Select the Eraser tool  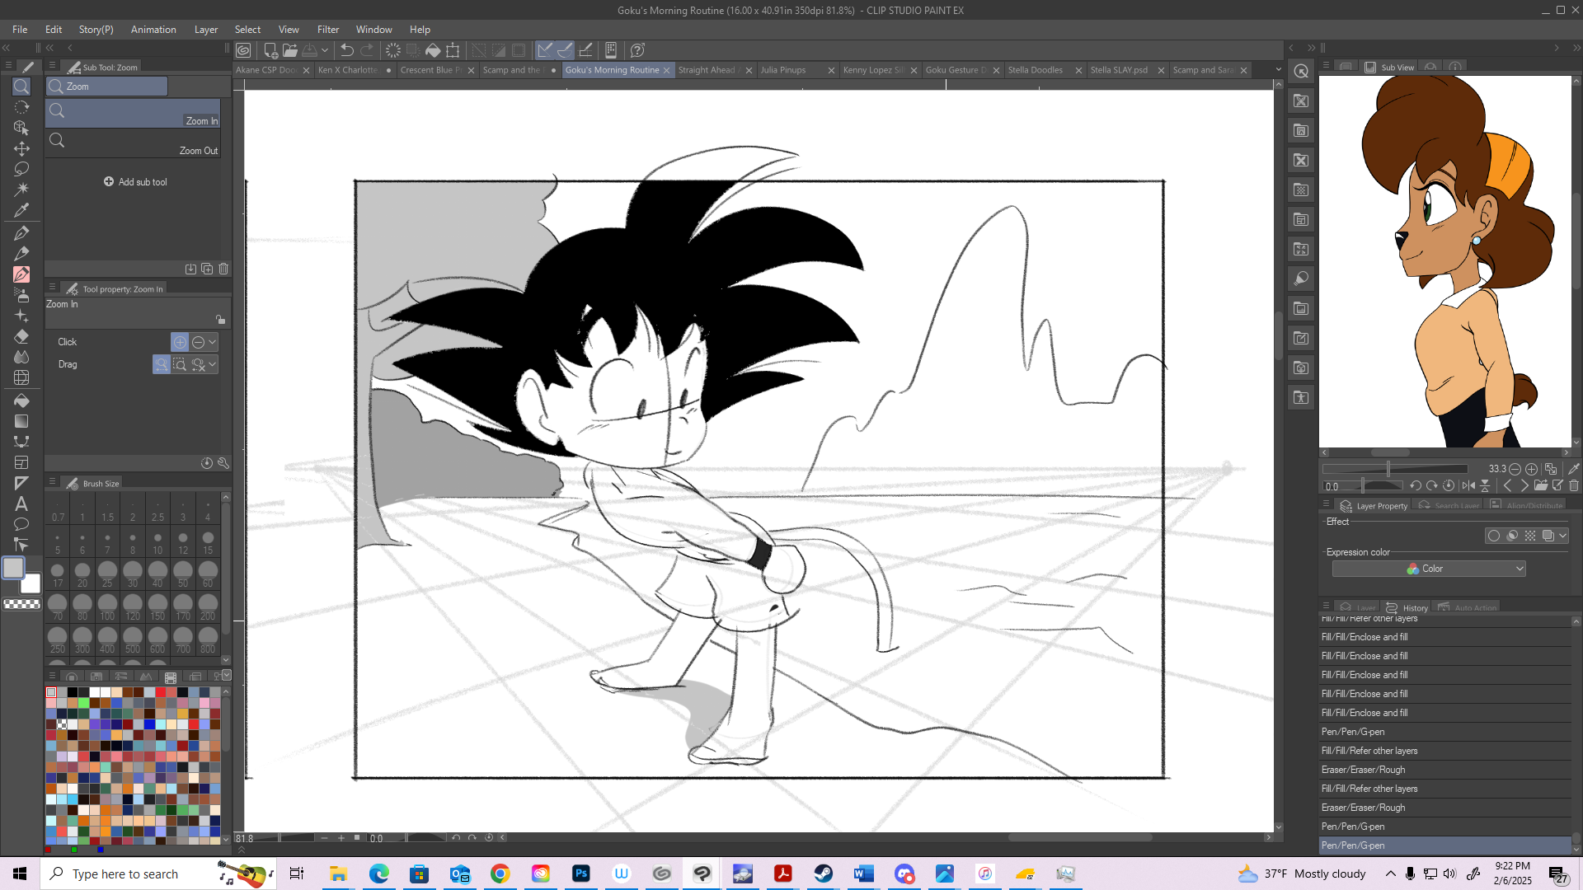pyautogui.click(x=21, y=336)
